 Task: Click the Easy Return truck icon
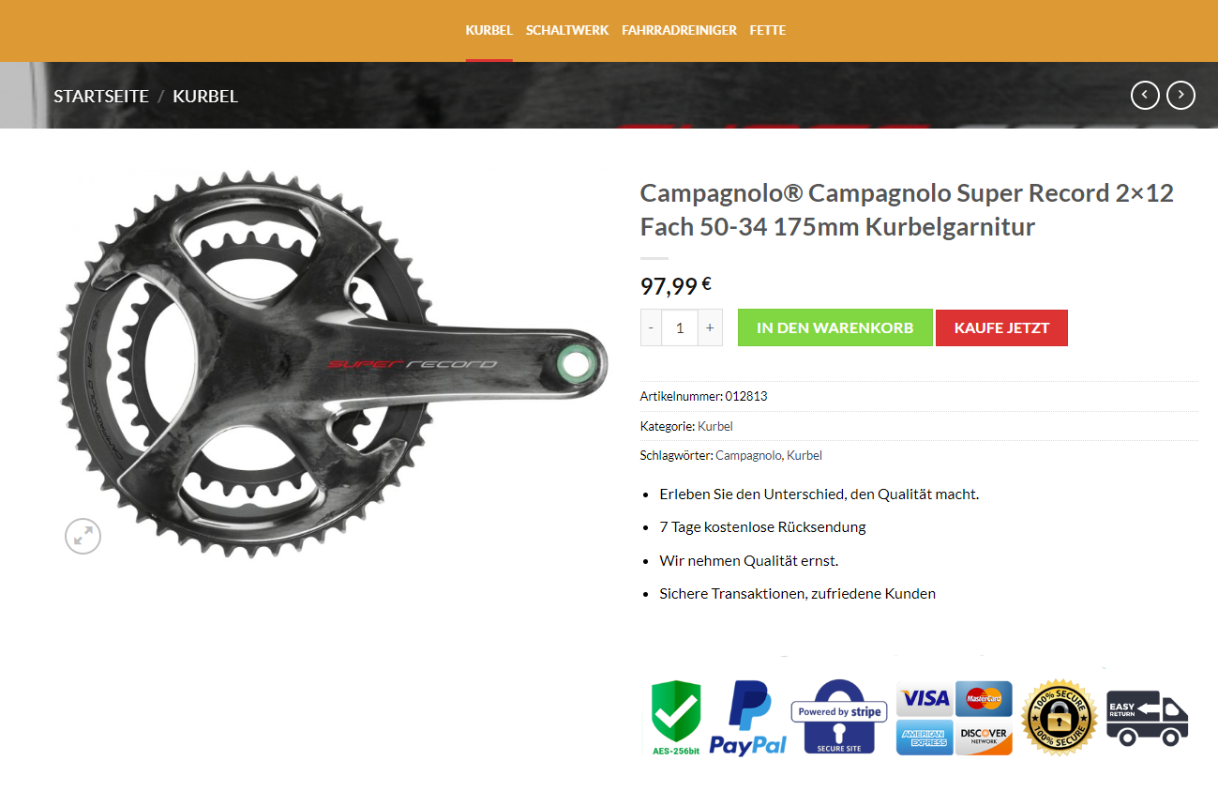(1148, 719)
